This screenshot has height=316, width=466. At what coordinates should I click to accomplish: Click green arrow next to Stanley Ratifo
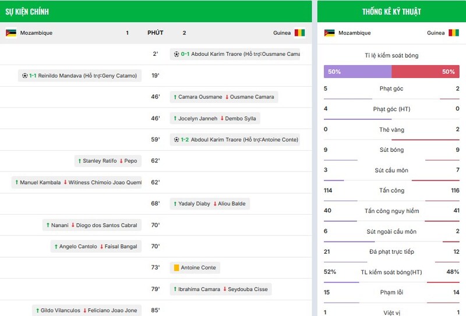[x=79, y=161]
